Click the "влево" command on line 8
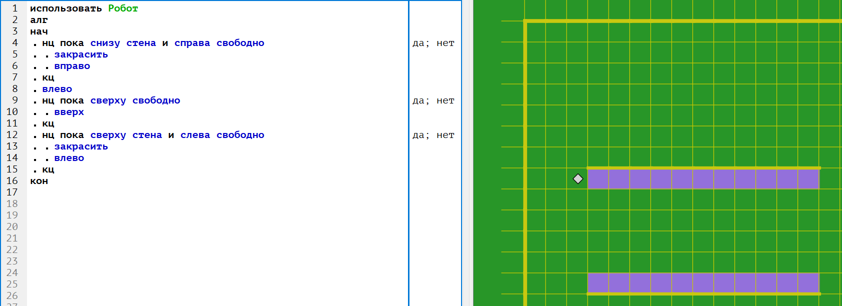This screenshot has height=306, width=842. click(x=57, y=89)
